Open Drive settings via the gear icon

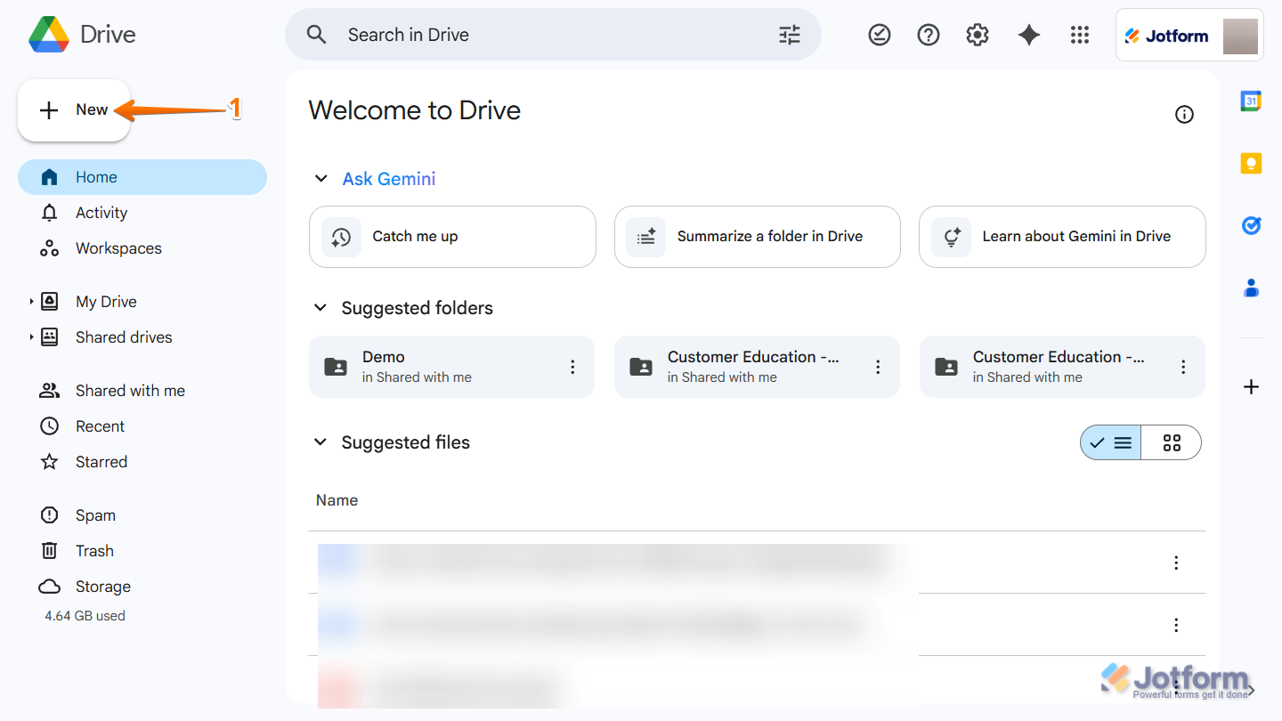[x=977, y=35]
